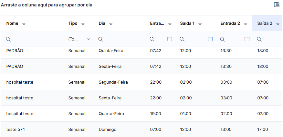Sort by the Nome column header
Image resolution: width=283 pixels, height=137 pixels.
[x=12, y=23]
